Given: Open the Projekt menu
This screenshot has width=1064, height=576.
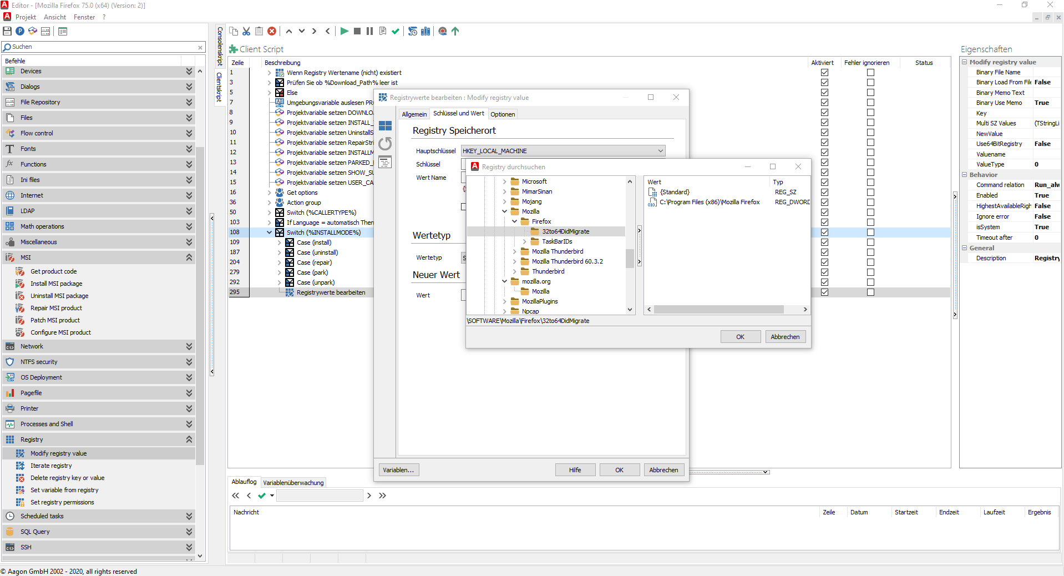Looking at the screenshot, I should tap(26, 17).
